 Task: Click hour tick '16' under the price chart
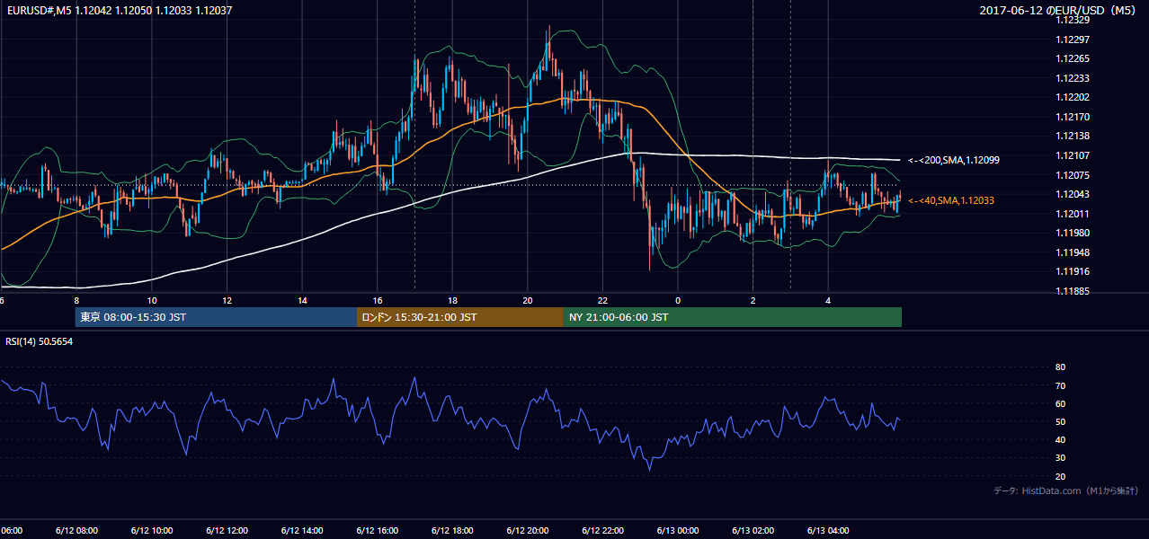click(x=378, y=300)
